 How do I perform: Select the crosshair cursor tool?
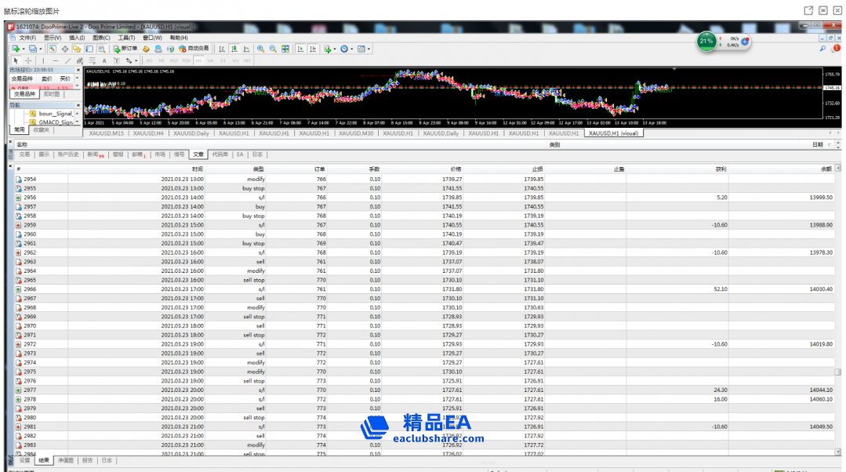(x=28, y=60)
